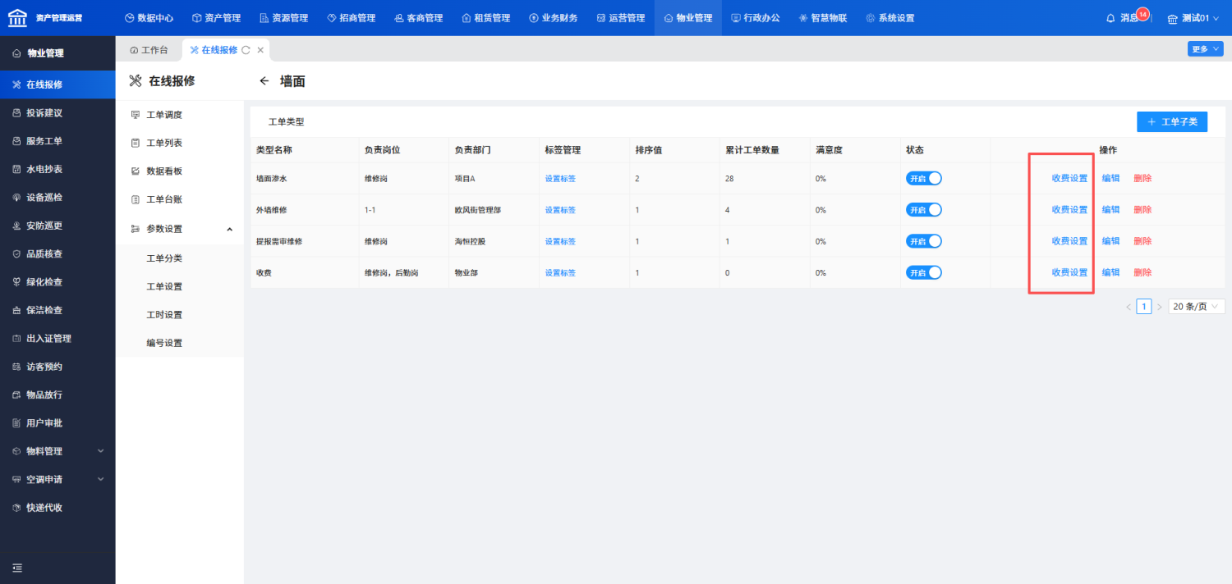Click the 品质核查 shield icon

click(17, 253)
